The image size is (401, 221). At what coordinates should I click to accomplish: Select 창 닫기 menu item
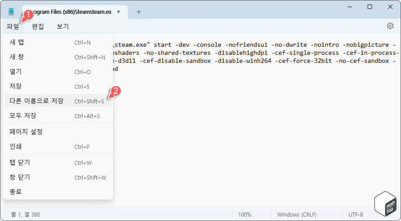pyautogui.click(x=58, y=177)
